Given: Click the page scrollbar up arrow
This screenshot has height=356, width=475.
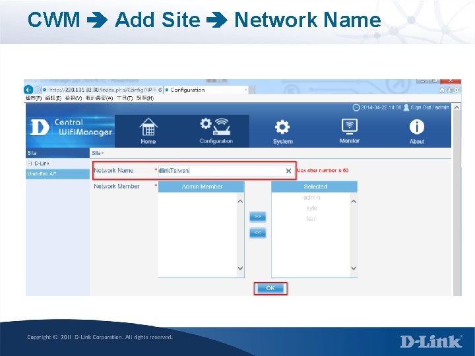Looking at the screenshot, I should click(x=457, y=107).
